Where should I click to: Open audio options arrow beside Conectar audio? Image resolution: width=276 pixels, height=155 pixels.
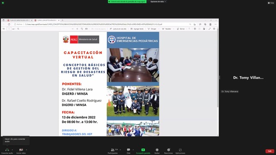coord(12,150)
